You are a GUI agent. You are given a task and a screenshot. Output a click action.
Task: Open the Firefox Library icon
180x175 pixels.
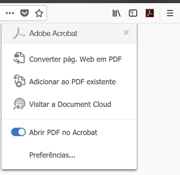coord(116,13)
